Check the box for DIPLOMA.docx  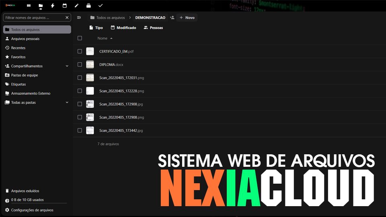click(x=80, y=65)
